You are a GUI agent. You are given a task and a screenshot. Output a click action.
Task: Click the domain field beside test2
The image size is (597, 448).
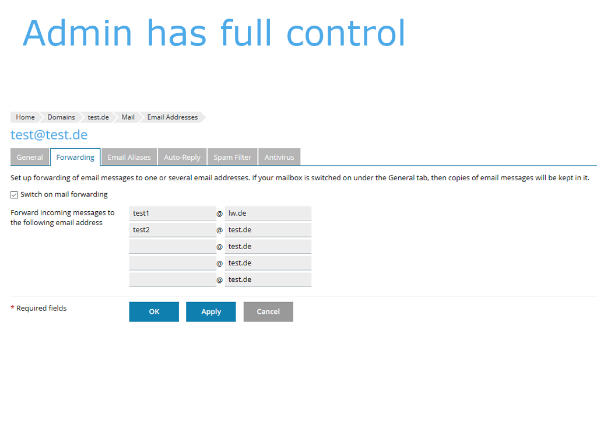tap(268, 230)
